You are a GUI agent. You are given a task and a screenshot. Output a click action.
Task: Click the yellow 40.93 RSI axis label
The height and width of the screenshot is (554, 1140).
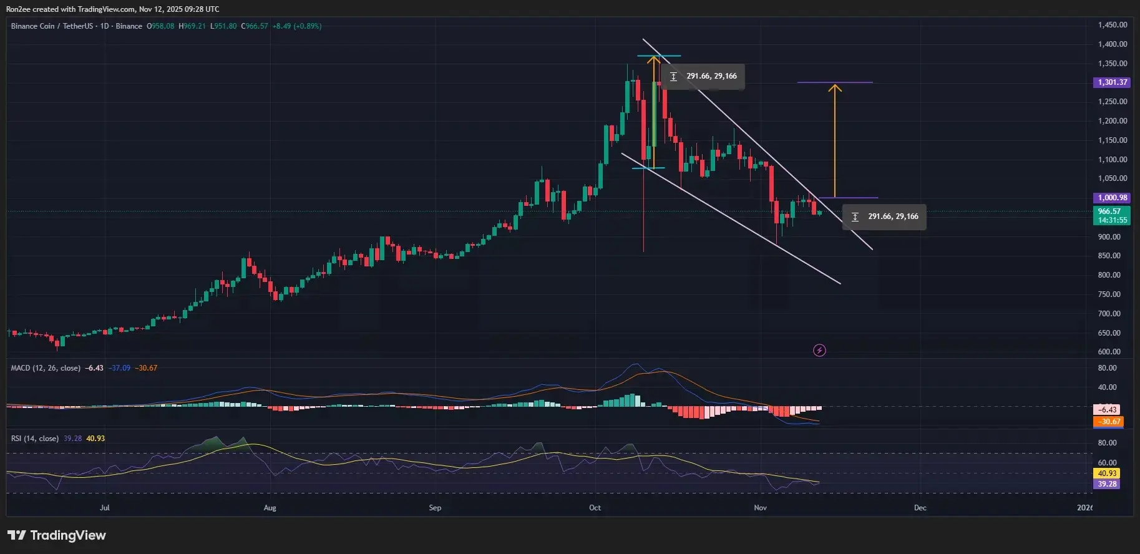tap(1107, 474)
